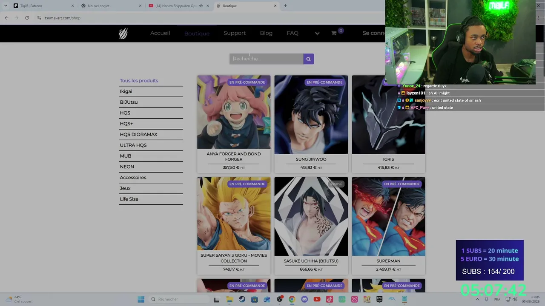This screenshot has height=306, width=545.
Task: Open TikTok from the taskbar
Action: [x=329, y=299]
